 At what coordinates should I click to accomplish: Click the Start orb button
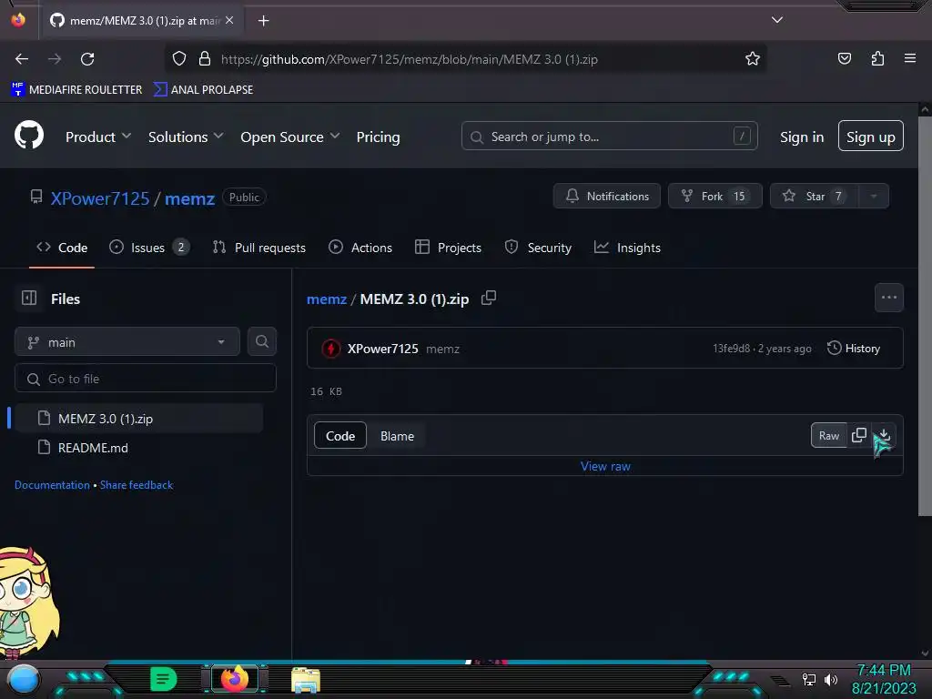click(x=23, y=680)
